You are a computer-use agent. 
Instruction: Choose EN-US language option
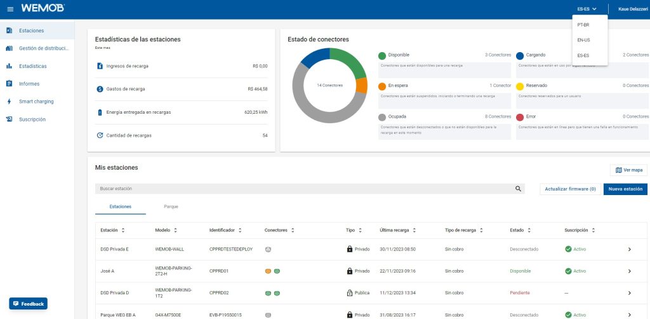click(583, 40)
